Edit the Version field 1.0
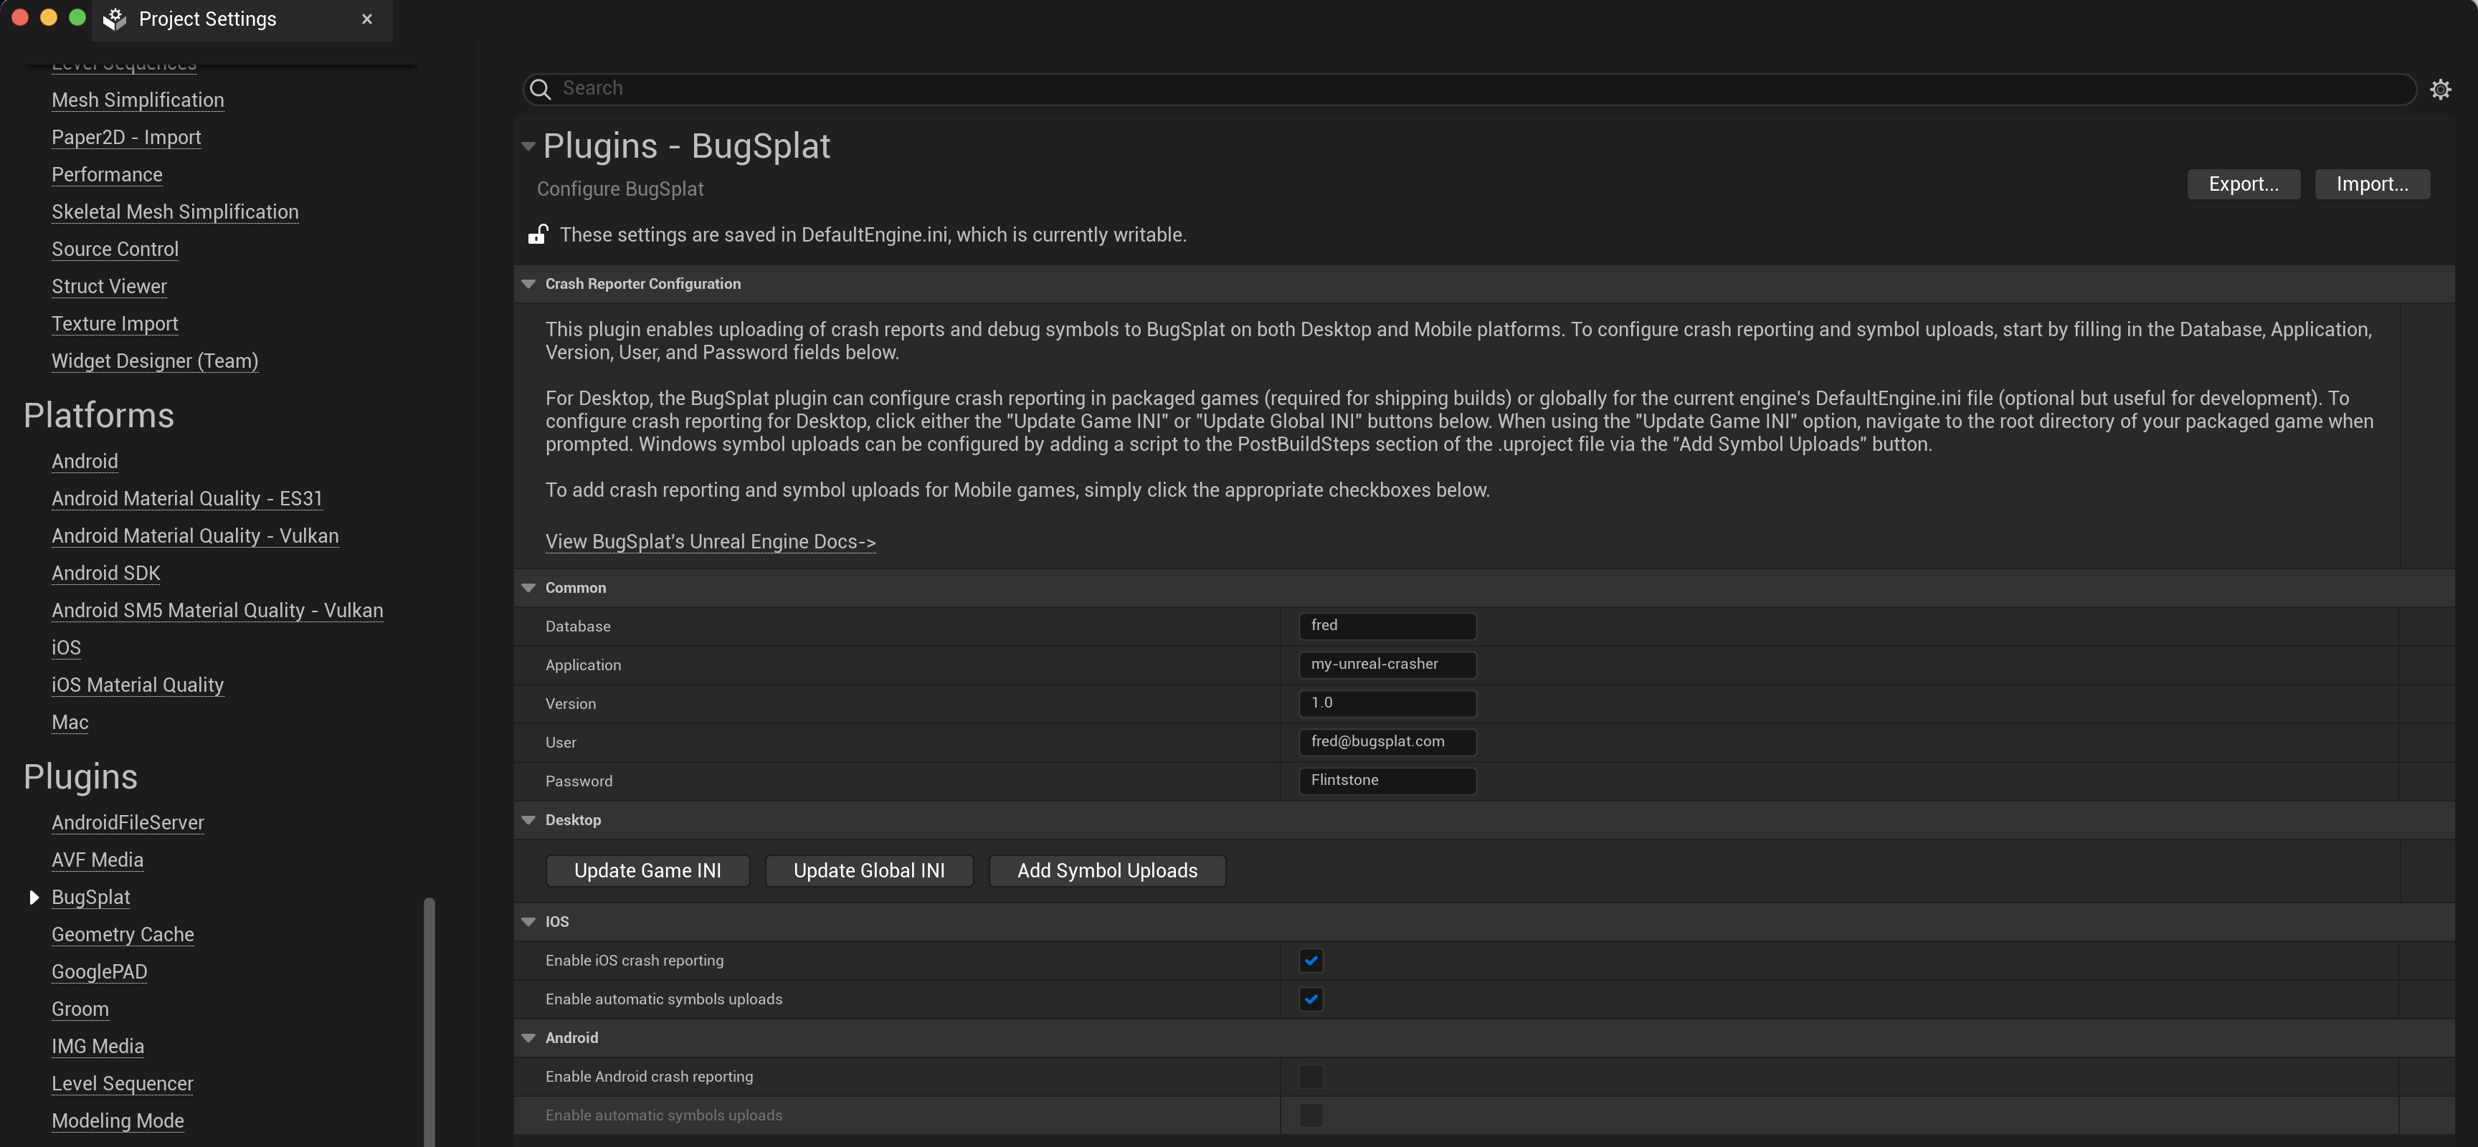Viewport: 2478px width, 1147px height. coord(1387,703)
